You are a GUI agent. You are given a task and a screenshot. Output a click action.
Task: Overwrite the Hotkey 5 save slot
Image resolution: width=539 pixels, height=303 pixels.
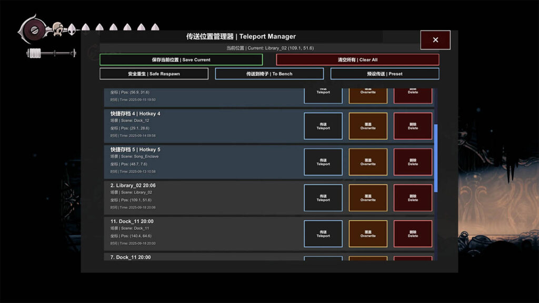pyautogui.click(x=368, y=162)
